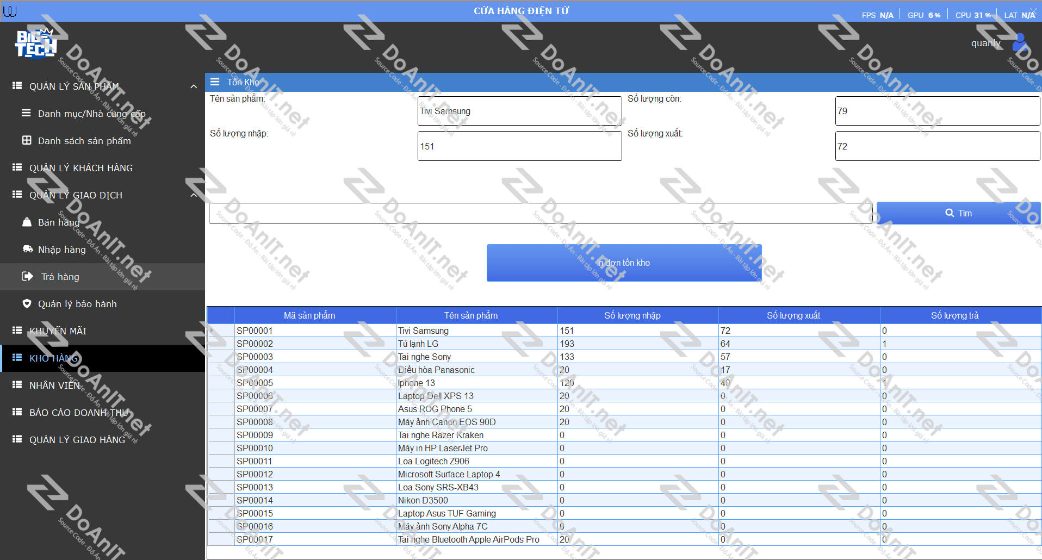
Task: Click the quanly user avatar icon
Action: coord(1019,42)
